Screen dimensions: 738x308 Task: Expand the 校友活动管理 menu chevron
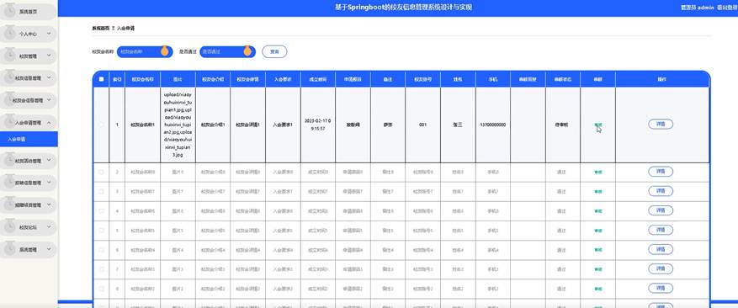(49, 161)
